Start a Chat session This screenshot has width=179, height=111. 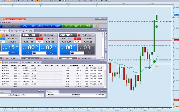click(x=88, y=26)
